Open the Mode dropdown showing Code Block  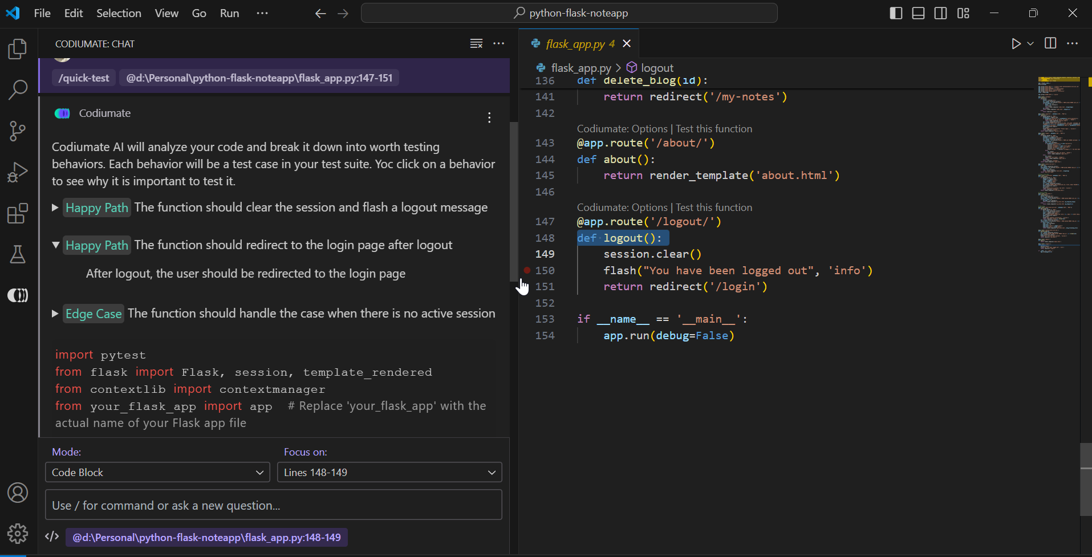[x=157, y=472]
